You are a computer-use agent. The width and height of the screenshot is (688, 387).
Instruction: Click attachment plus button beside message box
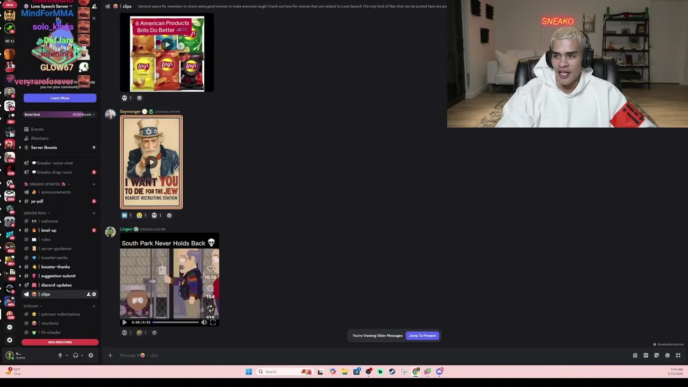pos(110,355)
